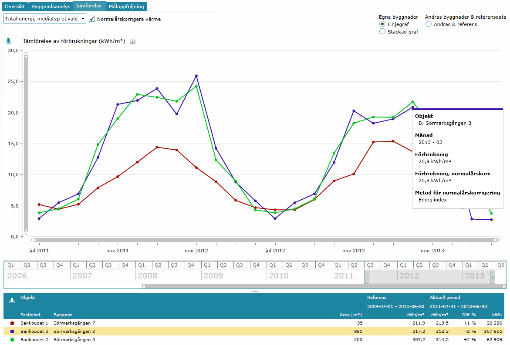Click the 20 286 kWh value
Screen dimensions: 510x345
494,323
